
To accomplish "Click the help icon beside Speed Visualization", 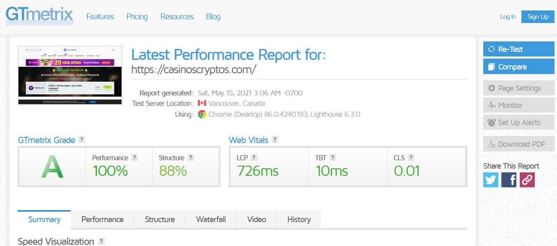I will click(101, 241).
